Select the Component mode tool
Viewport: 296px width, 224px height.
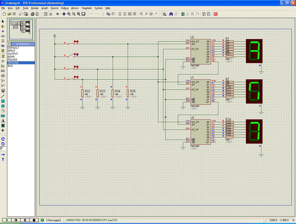coord(3,27)
